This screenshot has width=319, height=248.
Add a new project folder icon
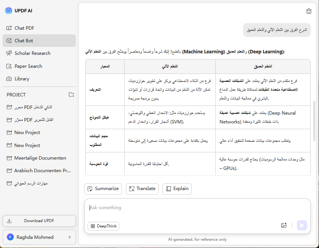pyautogui.click(x=71, y=94)
